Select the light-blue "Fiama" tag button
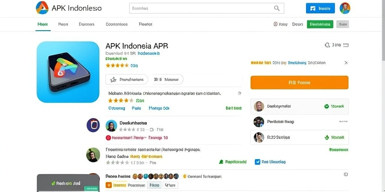Image resolution: width=385 pixels, height=192 pixels. [x=154, y=185]
